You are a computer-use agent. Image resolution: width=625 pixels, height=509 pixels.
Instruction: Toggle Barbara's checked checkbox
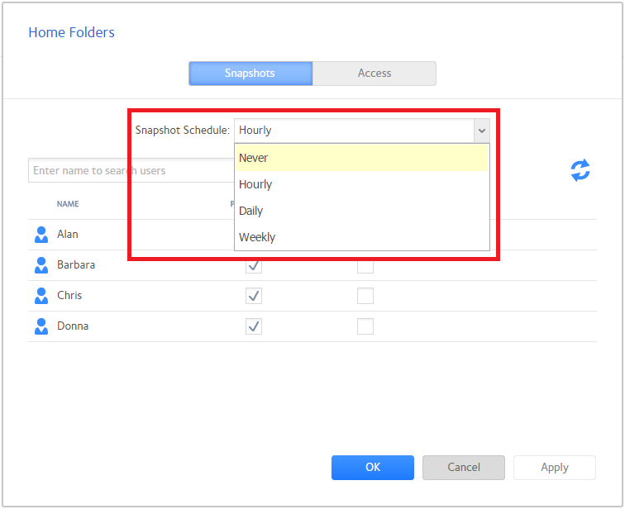[x=254, y=266]
